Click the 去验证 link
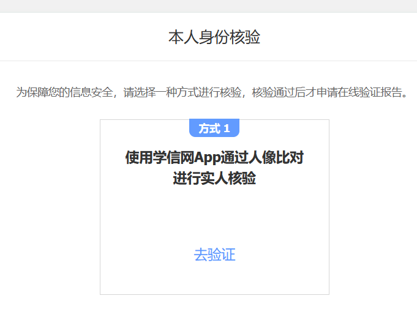This screenshot has height=323, width=417. click(214, 254)
